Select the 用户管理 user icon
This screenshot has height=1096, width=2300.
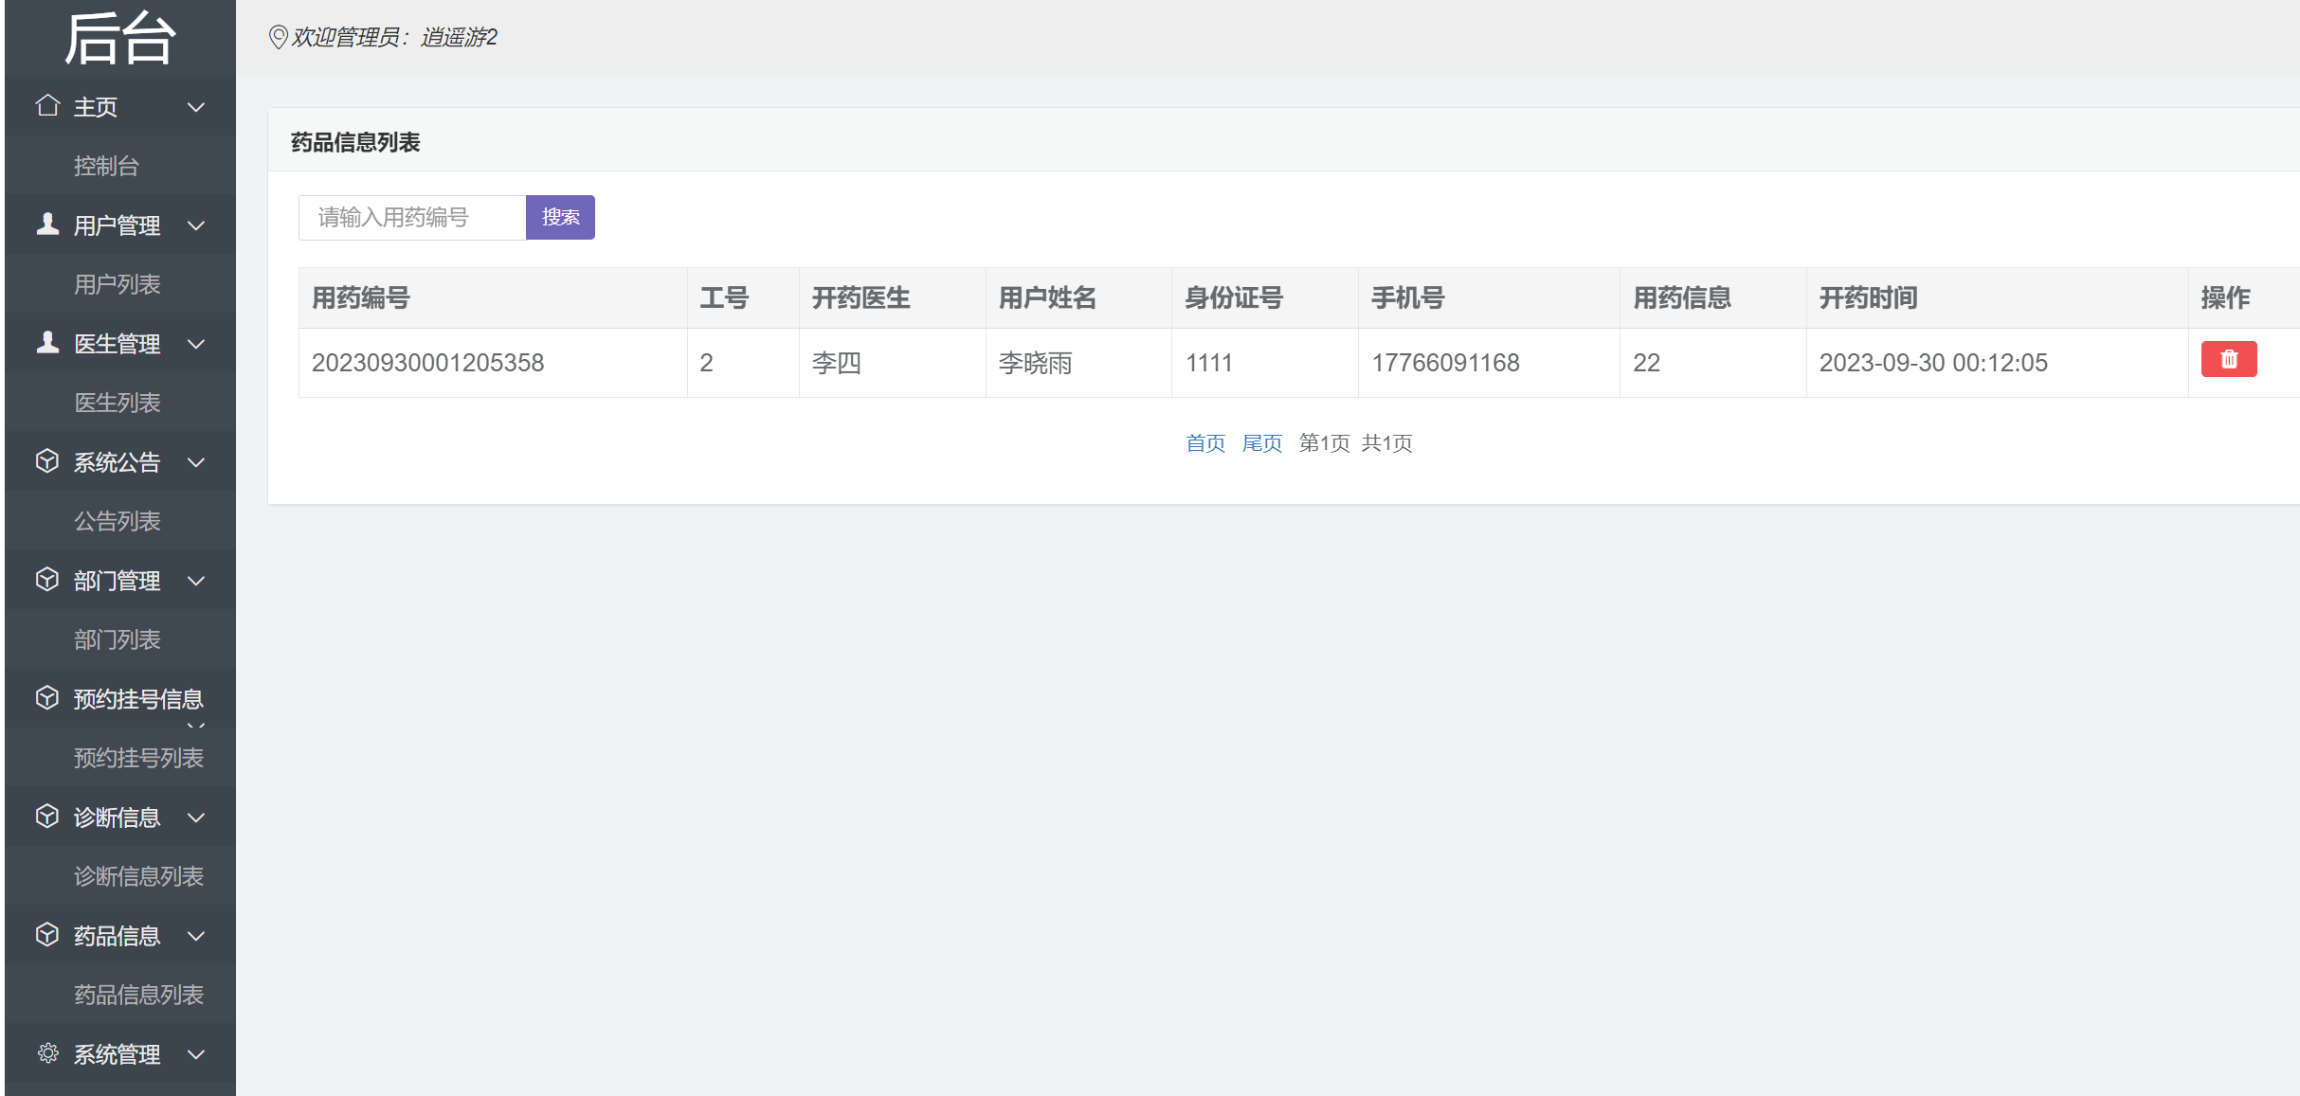tap(47, 225)
